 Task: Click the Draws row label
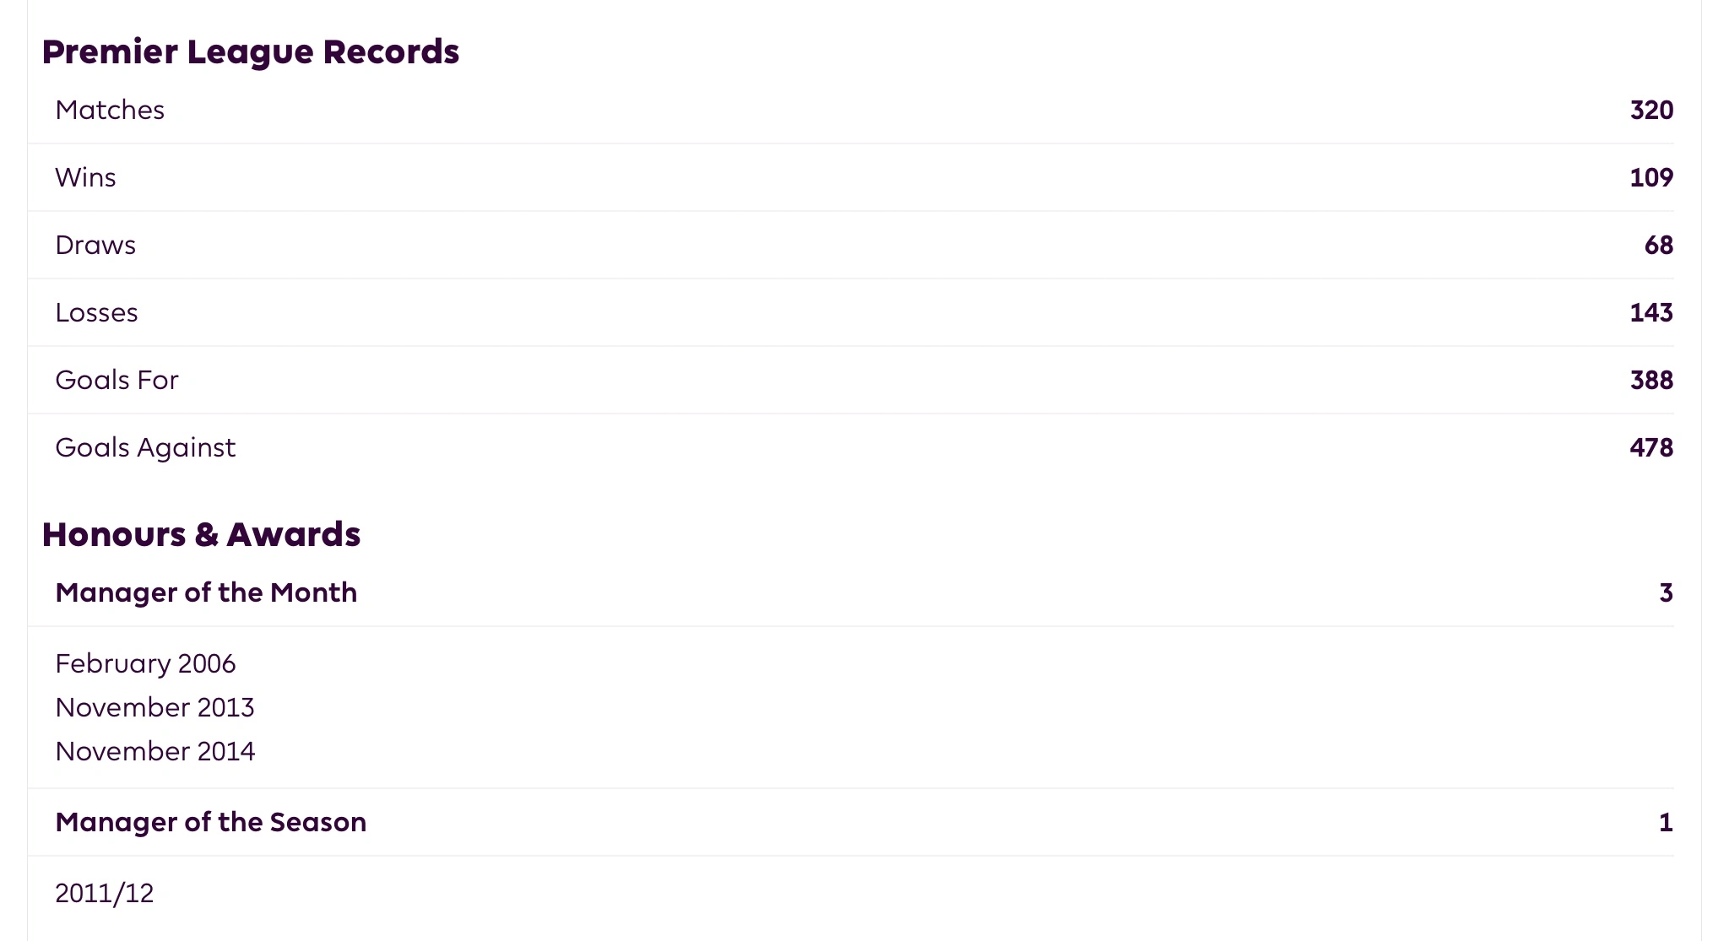(95, 246)
